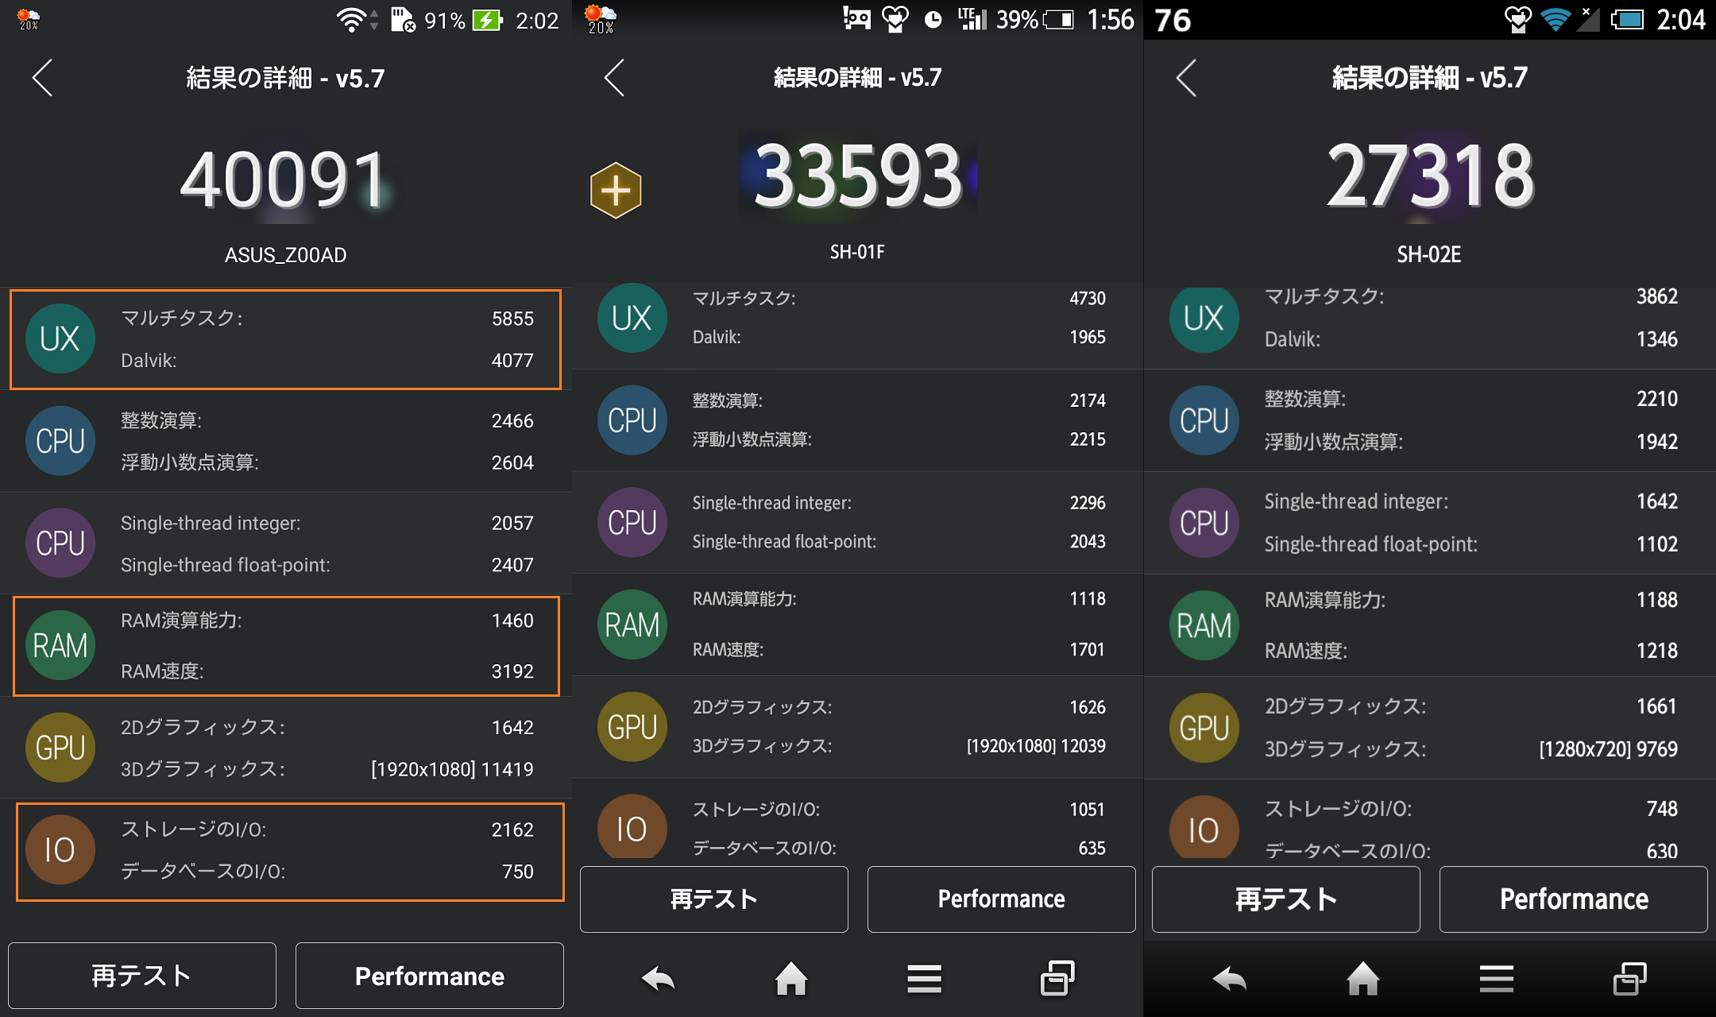Viewport: 1716px width, 1017px height.
Task: Tap データベースのI/O score 750
Action: pyautogui.click(x=518, y=872)
